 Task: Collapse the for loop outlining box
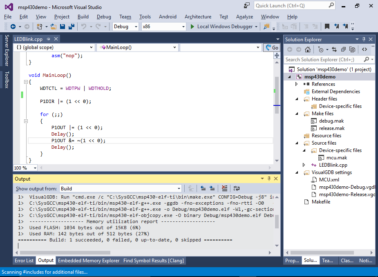(26, 121)
